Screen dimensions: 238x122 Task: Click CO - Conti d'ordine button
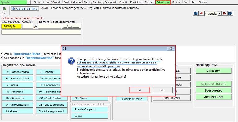tap(52, 98)
